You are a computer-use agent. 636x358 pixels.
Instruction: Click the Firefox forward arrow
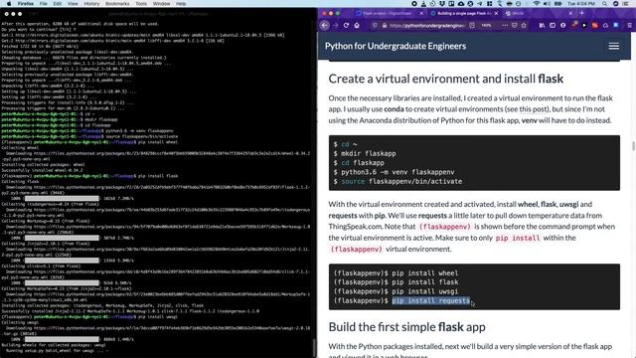[x=336, y=25]
